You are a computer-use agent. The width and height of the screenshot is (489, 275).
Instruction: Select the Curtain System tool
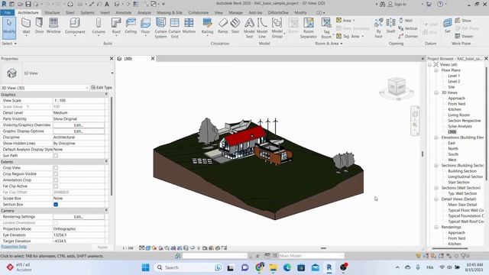pyautogui.click(x=160, y=28)
